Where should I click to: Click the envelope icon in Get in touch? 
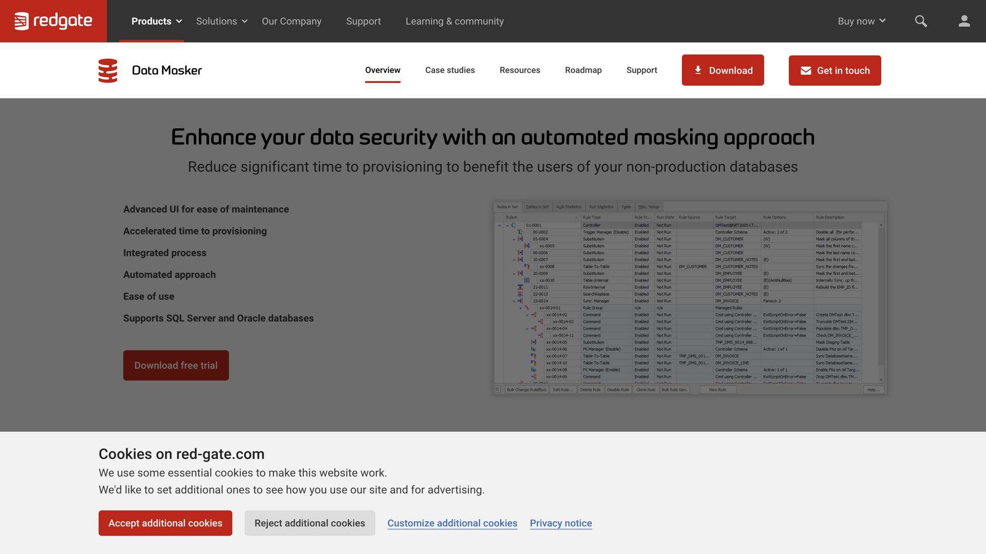[x=806, y=71]
